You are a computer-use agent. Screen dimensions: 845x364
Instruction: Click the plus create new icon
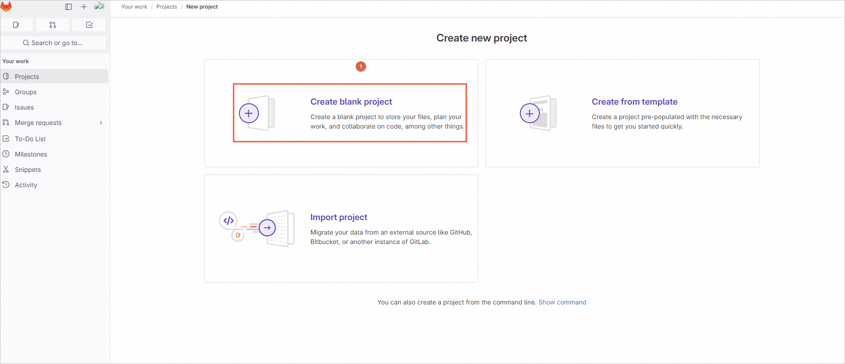coord(84,7)
